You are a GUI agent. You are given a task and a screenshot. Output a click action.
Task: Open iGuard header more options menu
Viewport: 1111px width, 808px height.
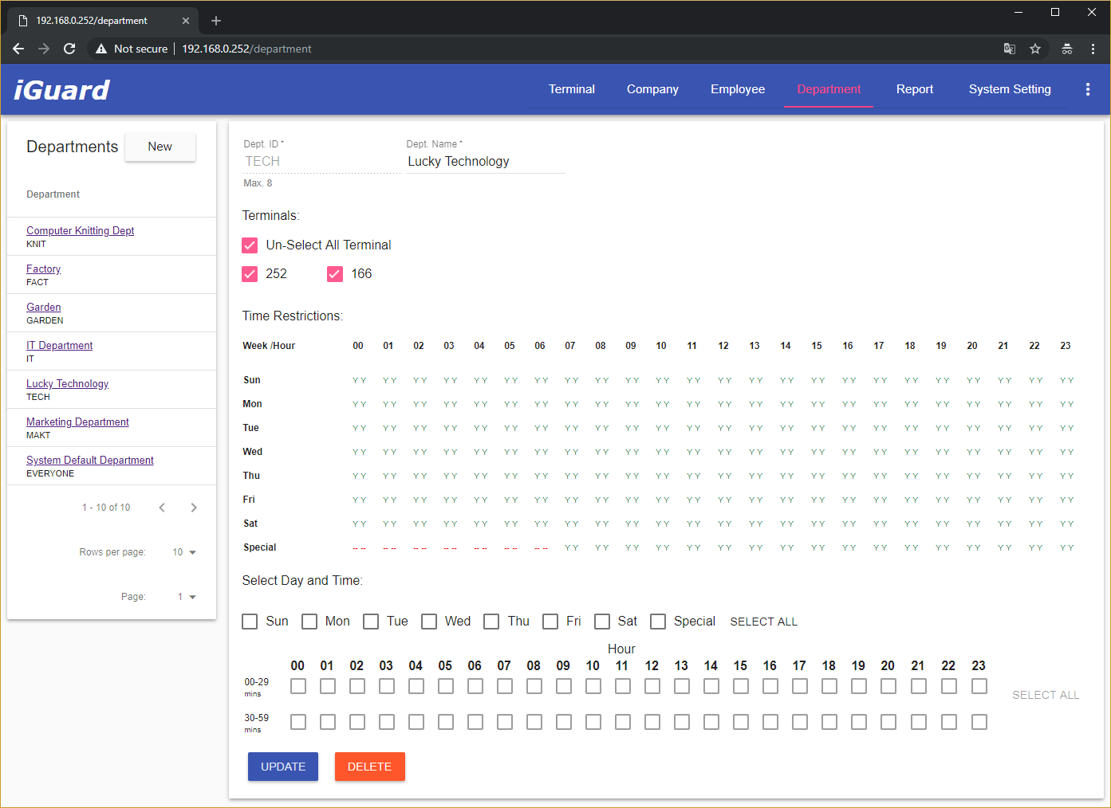click(1088, 89)
